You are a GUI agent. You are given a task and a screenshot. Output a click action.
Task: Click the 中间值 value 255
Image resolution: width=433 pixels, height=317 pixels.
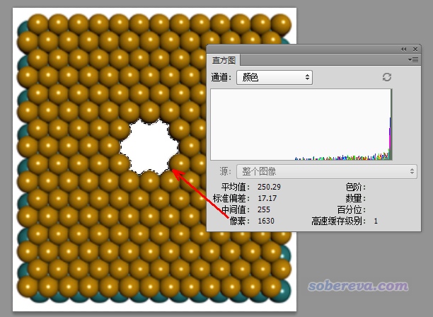tap(262, 209)
